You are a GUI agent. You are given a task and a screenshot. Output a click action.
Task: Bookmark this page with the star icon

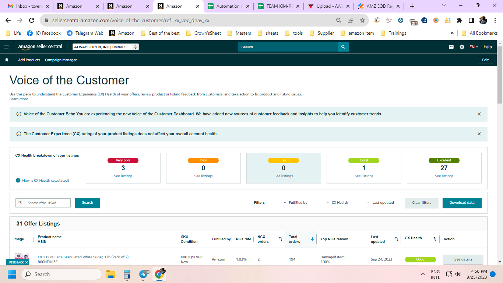362,20
